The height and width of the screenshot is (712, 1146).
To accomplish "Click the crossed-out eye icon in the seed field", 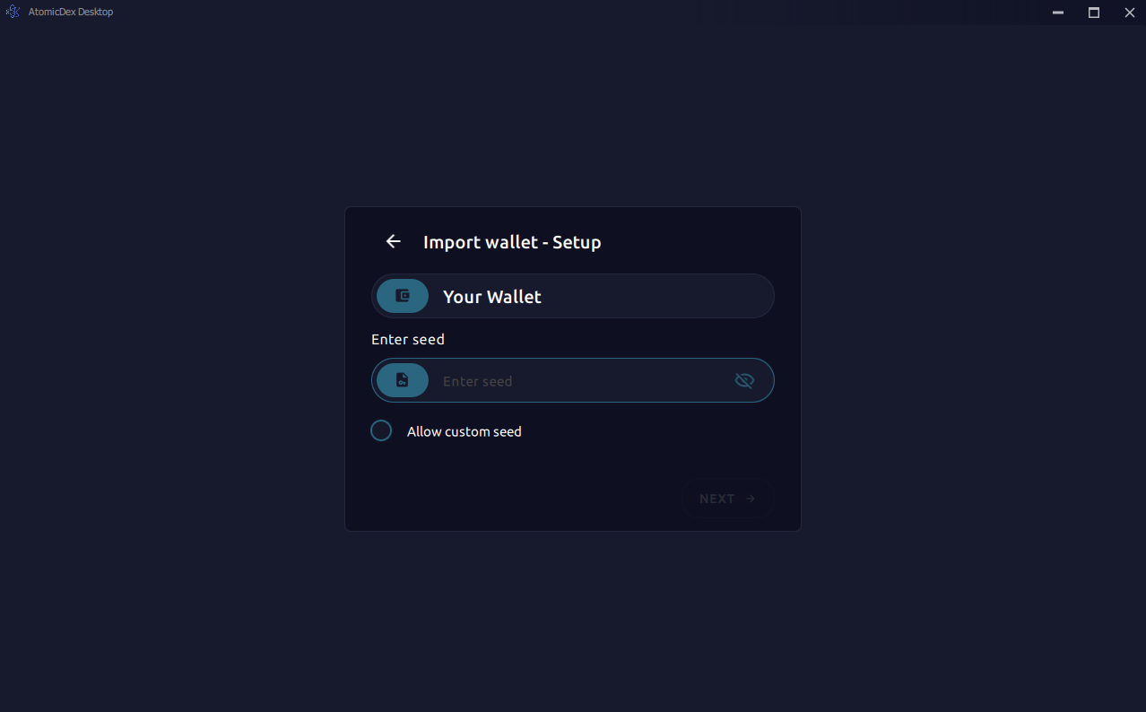I will click(x=744, y=380).
